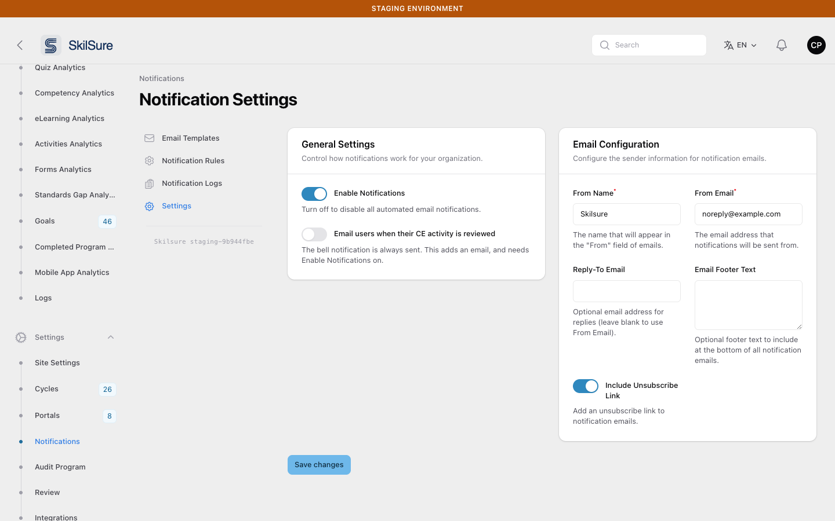Open the CP user avatar menu
Screen dimensions: 835x521
[816, 45]
